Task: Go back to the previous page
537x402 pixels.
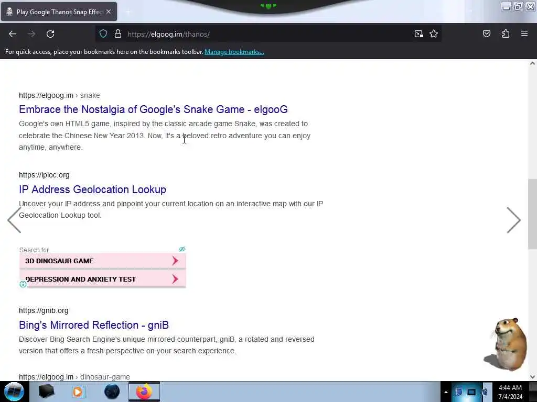Action: coord(13,34)
